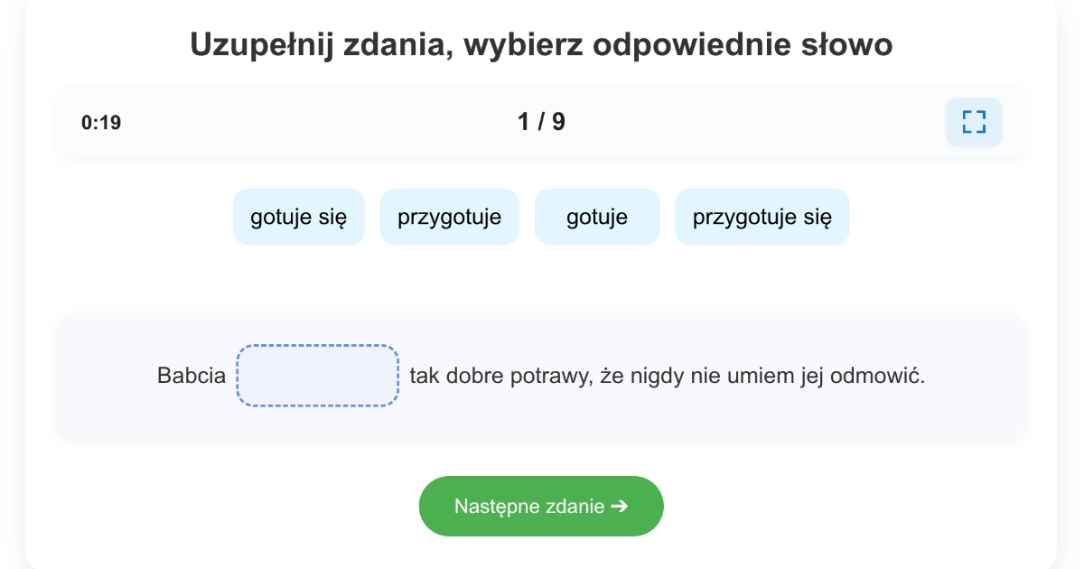Click the timer showing 0:19

[x=100, y=122]
